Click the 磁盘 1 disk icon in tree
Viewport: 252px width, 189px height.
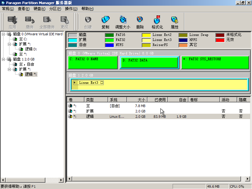point(9,59)
